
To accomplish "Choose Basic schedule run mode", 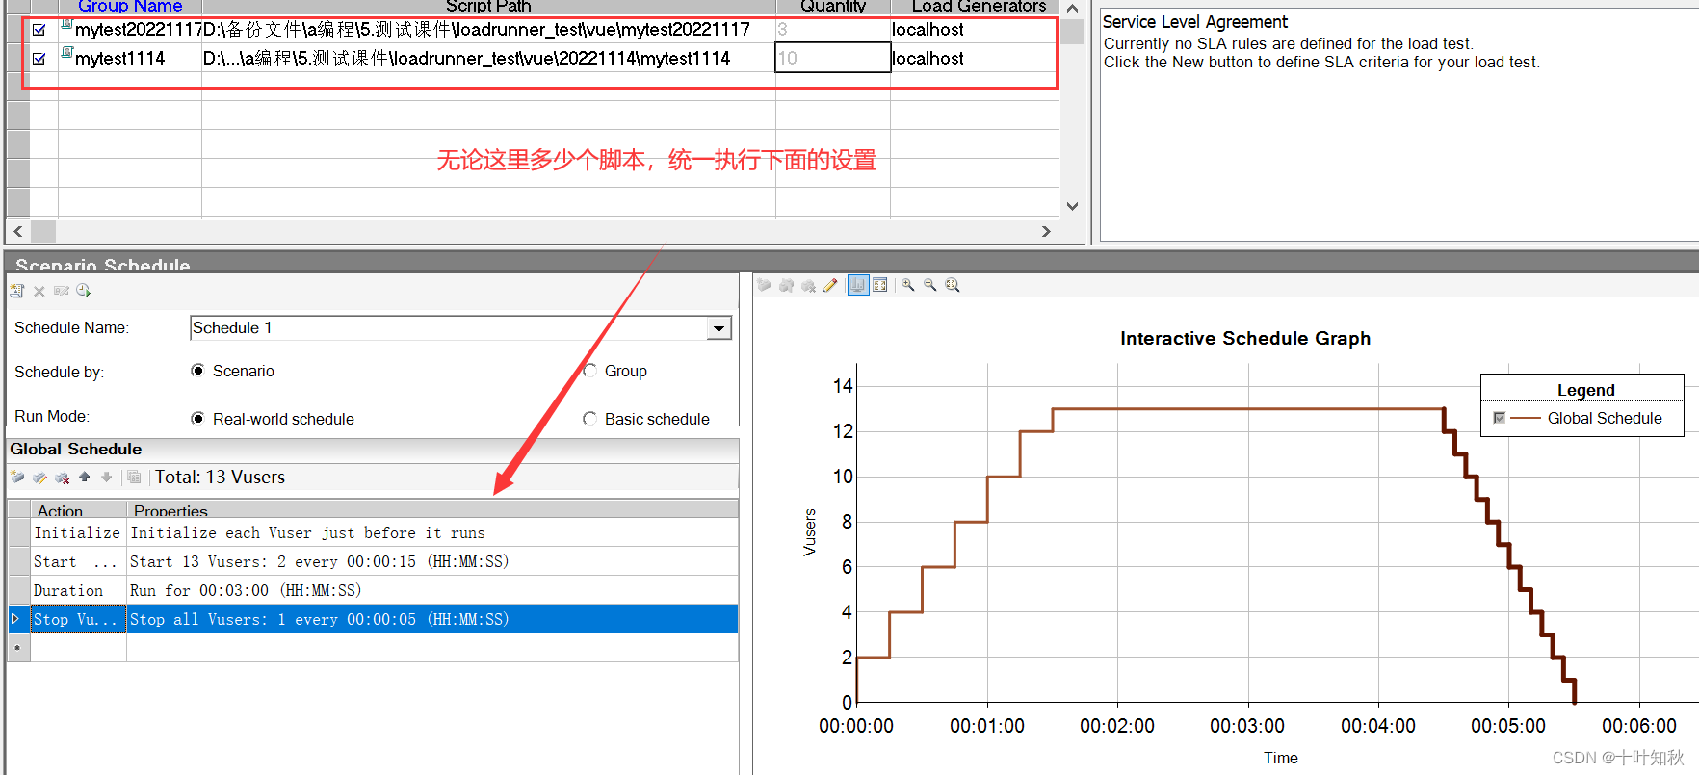I will 589,419.
